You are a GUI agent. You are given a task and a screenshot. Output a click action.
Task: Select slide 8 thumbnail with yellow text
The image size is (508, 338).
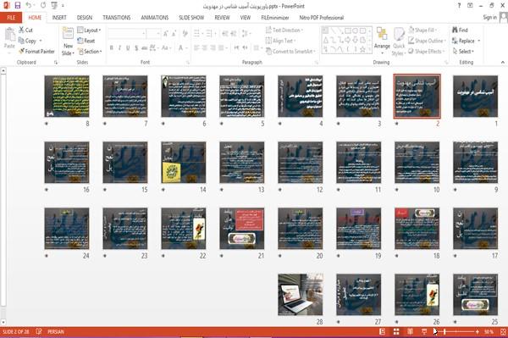point(67,97)
